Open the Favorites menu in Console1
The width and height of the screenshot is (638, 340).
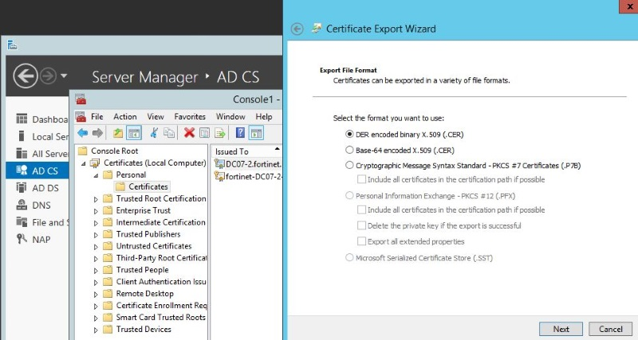190,116
